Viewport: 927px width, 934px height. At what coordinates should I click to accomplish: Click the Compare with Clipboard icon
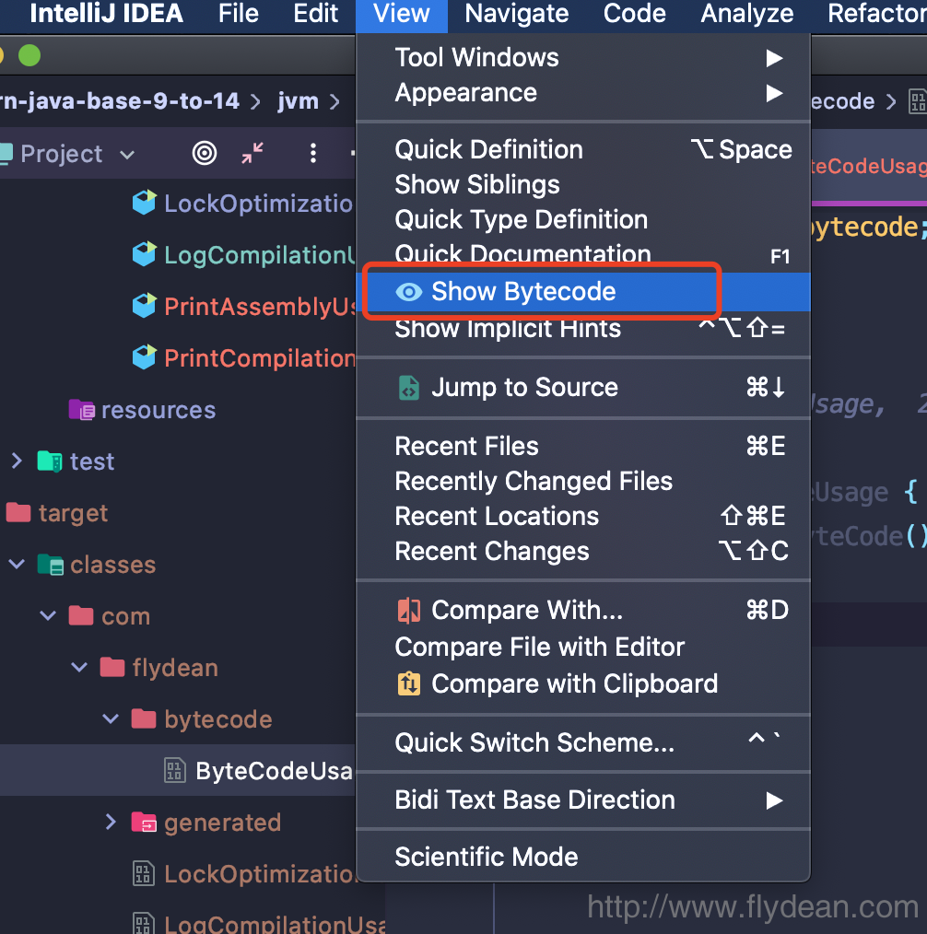tap(408, 684)
